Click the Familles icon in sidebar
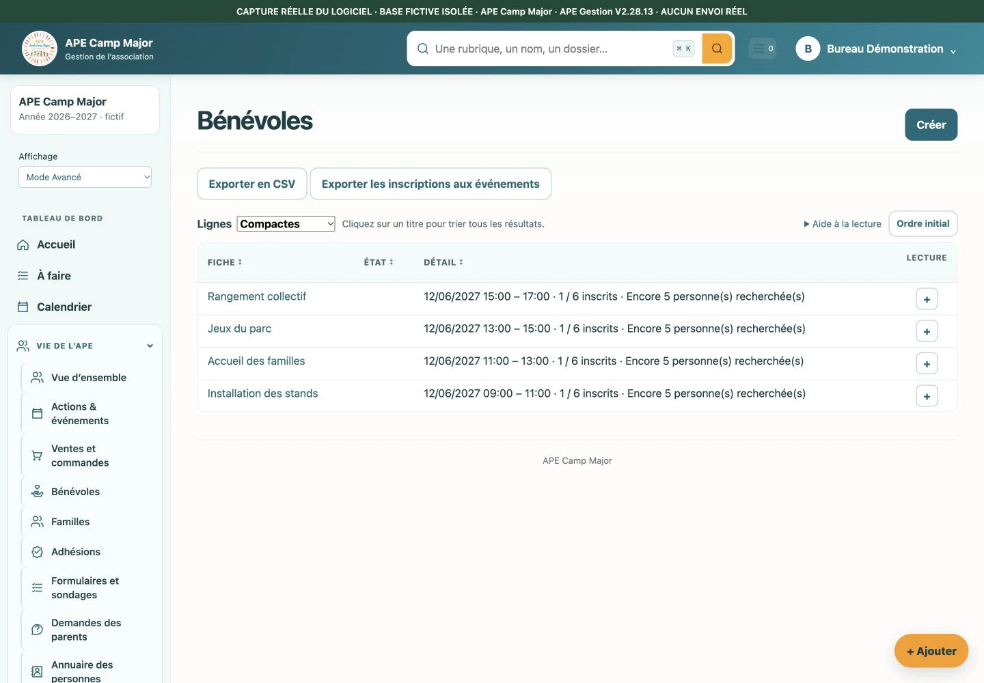 [37, 522]
